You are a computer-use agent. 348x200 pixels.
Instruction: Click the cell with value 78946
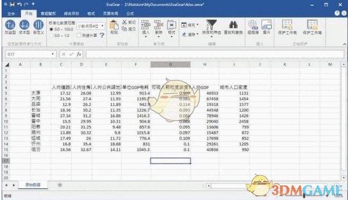204,116
